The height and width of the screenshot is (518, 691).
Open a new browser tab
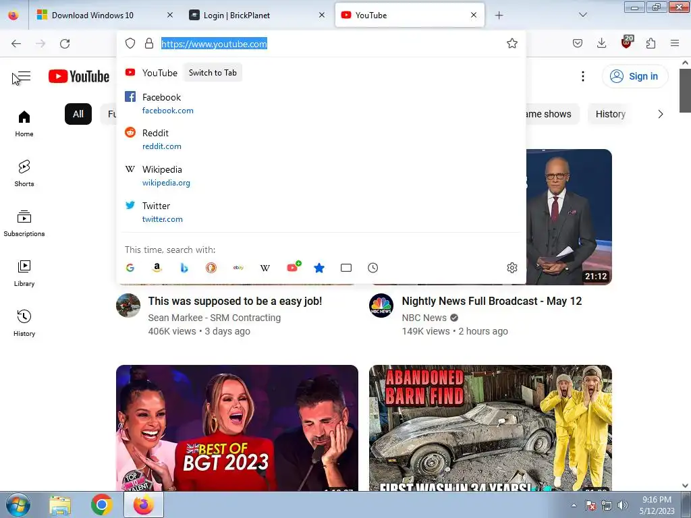[x=499, y=16]
